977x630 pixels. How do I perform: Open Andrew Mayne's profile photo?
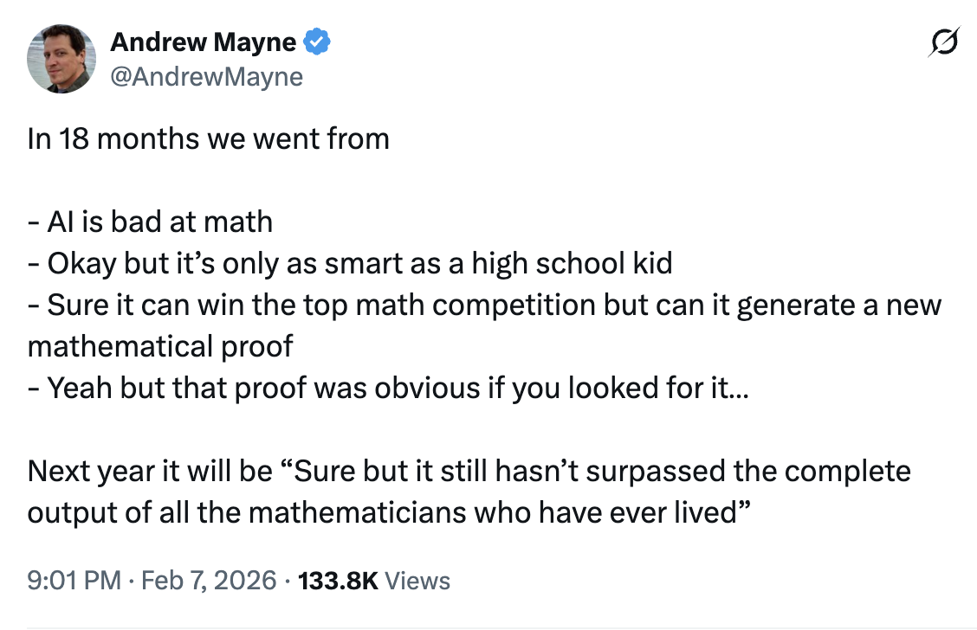[x=61, y=59]
